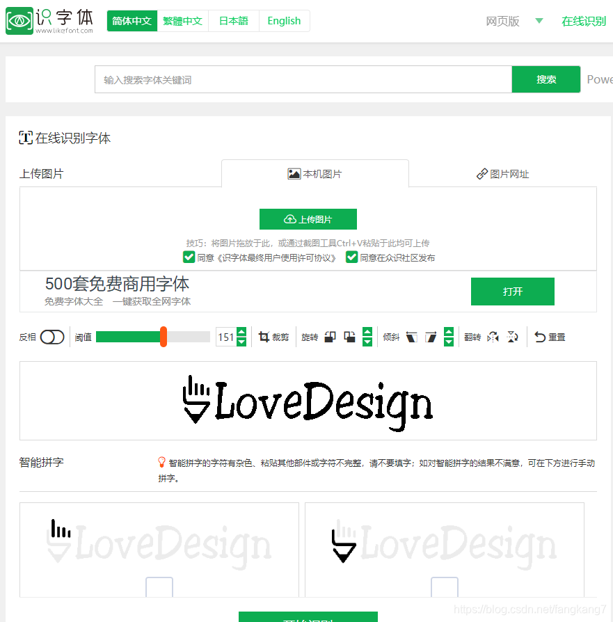Select the glyph card with four bars highlighted
Image resolution: width=613 pixels, height=622 pixels.
(159, 550)
